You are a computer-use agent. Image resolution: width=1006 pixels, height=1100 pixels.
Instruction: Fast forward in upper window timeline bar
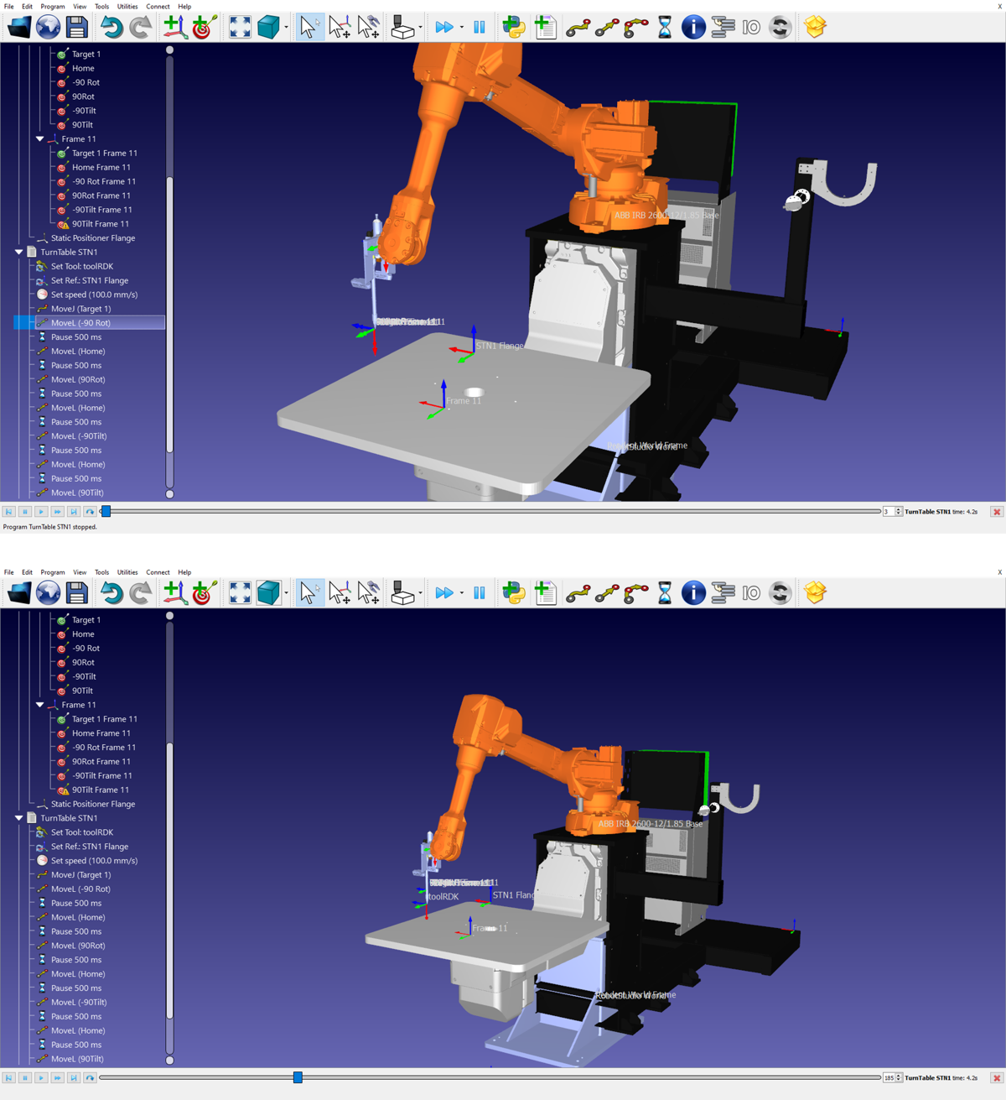point(57,512)
